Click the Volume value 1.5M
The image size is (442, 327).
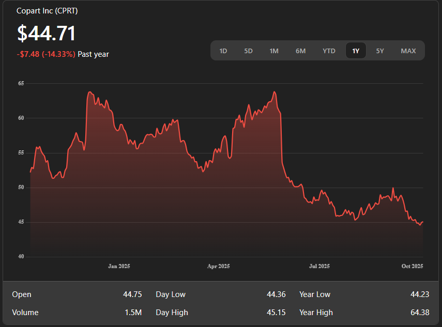coord(132,313)
